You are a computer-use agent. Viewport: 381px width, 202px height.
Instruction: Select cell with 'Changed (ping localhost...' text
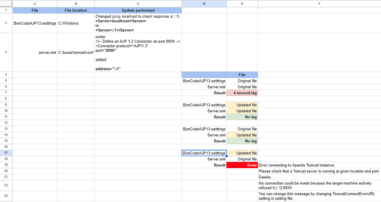[x=138, y=23]
